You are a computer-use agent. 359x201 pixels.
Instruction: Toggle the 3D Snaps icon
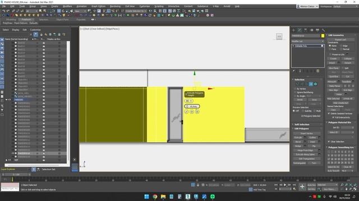pos(104,11)
